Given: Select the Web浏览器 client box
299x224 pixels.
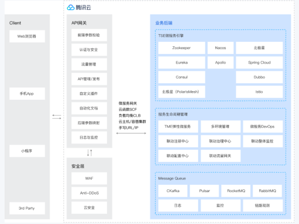Looking at the screenshot, I should point(27,36).
